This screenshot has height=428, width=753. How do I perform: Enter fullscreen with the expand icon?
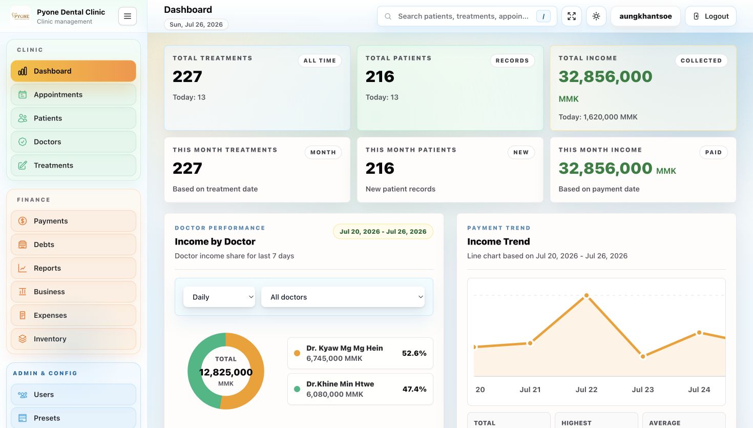572,16
